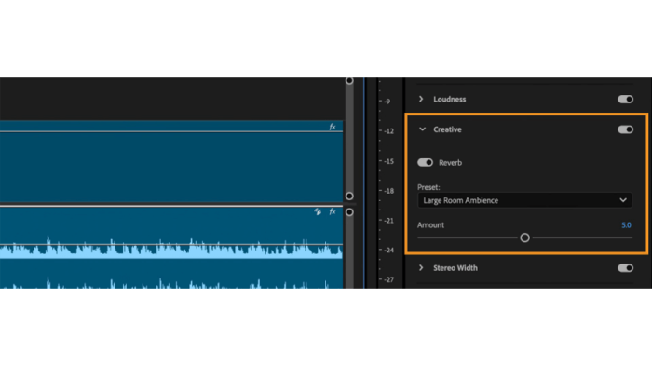The height and width of the screenshot is (366, 652).
Task: Click the Reverb Amount slider handle
Action: [x=524, y=237]
